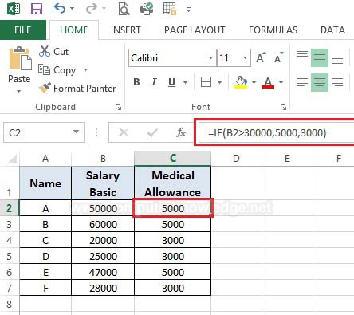Viewport: 354px width, 315px height.
Task: Open the FORMULAS tab
Action: click(x=273, y=30)
